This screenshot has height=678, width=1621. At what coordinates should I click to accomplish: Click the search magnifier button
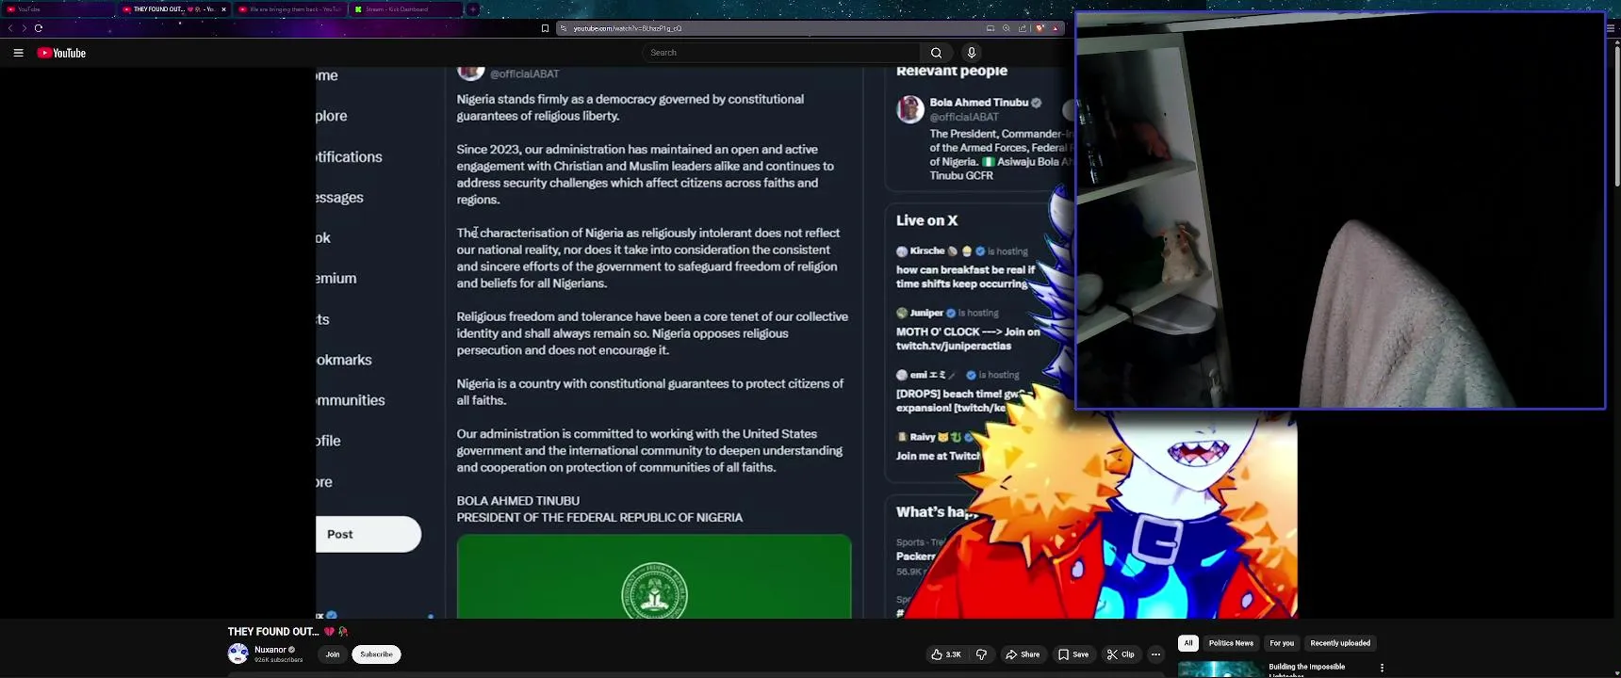(x=936, y=53)
